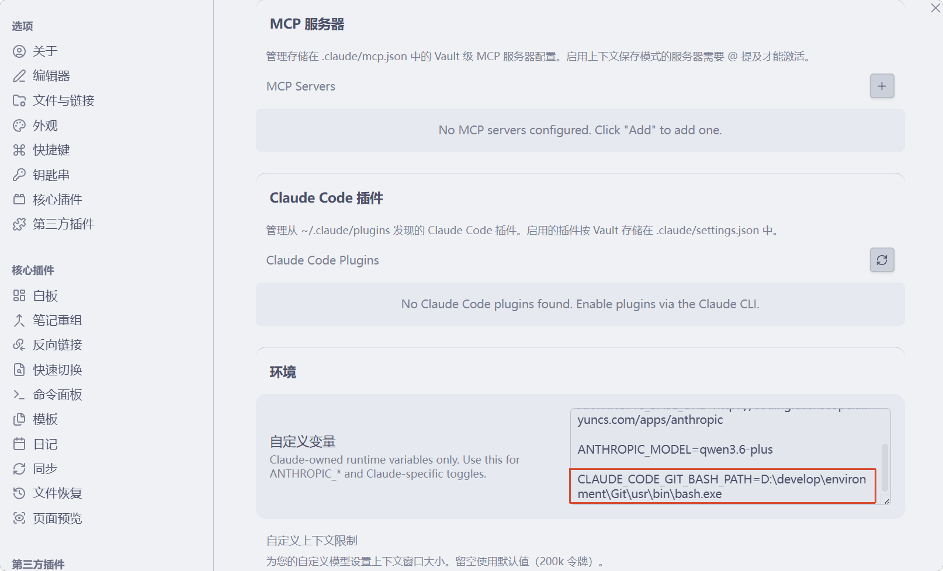This screenshot has height=571, width=943.
Task: Click the CLAUDE_CODE_GIT_BASH_PATH variable line
Action: pos(722,486)
